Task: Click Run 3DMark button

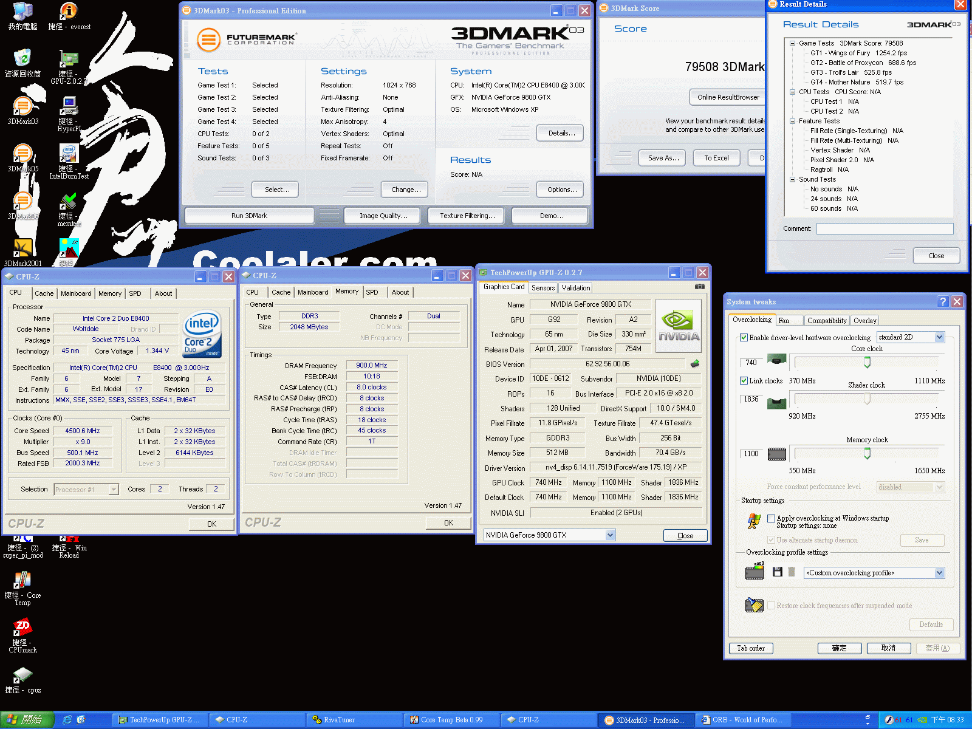Action: point(249,216)
